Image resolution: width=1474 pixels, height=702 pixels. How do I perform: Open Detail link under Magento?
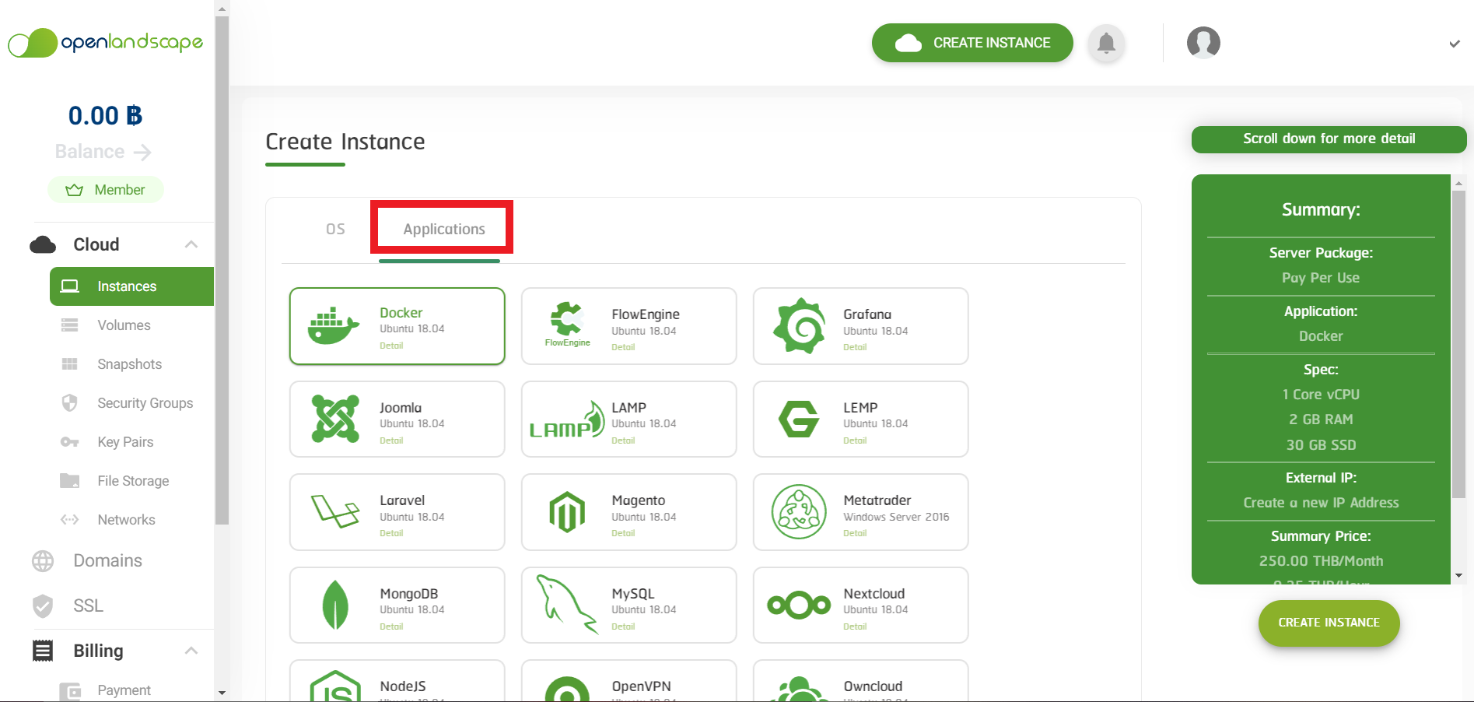click(x=623, y=533)
